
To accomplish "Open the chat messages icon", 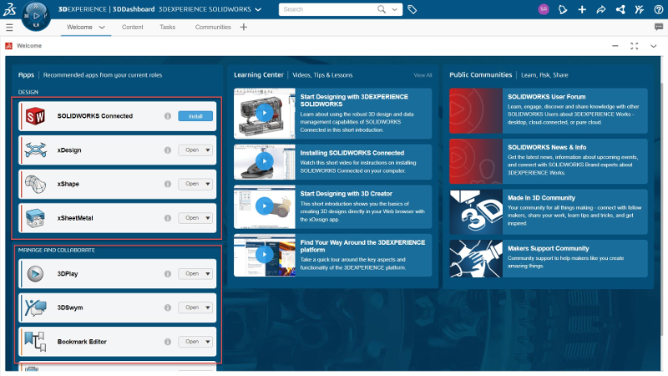I will tap(659, 27).
